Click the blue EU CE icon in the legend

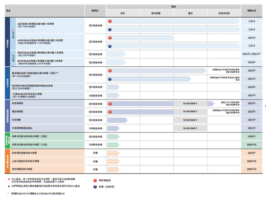95,187
